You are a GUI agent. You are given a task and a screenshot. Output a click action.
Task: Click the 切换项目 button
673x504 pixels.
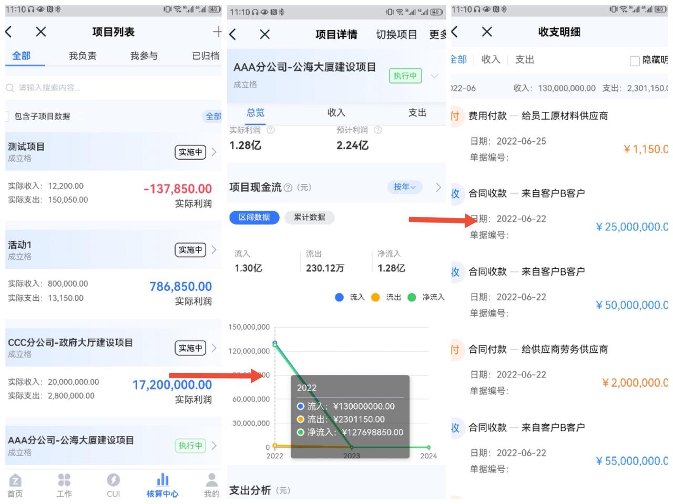[396, 35]
